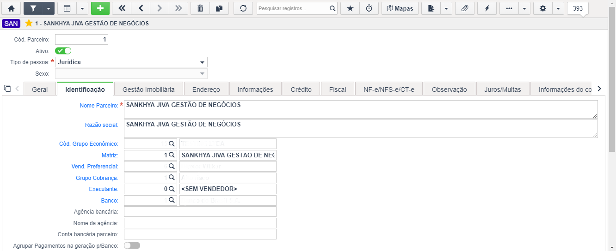Open lookup for Cód. Grupo Econômico
Image resolution: width=616 pixels, height=251 pixels.
pyautogui.click(x=171, y=144)
